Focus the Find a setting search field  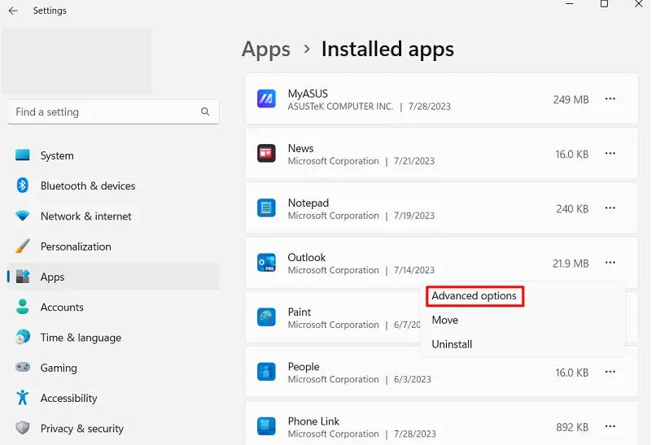113,111
